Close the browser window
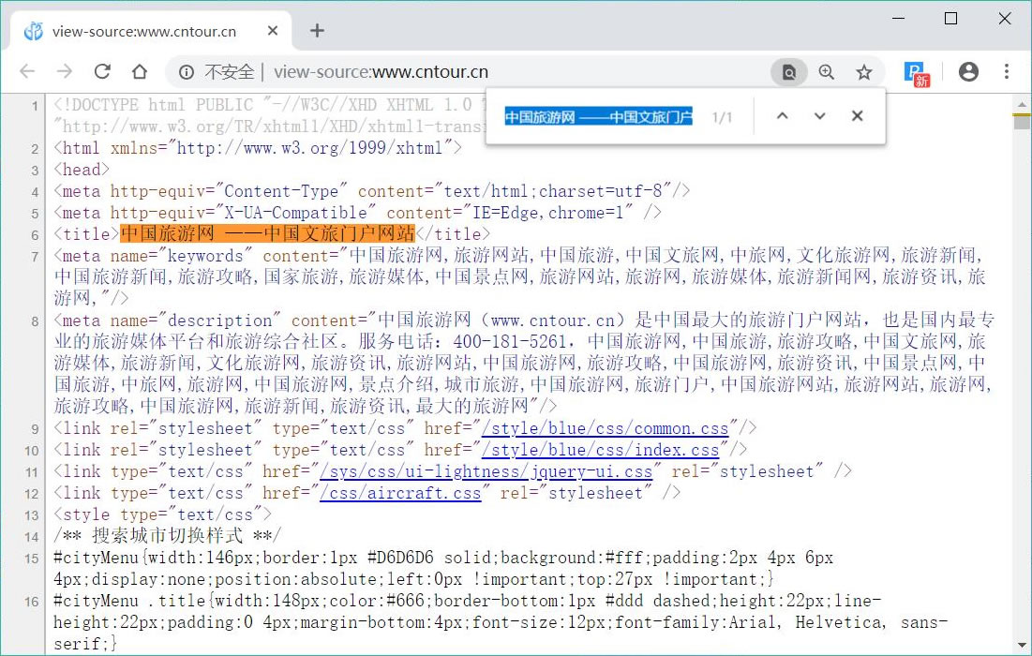This screenshot has height=656, width=1032. click(x=1005, y=19)
